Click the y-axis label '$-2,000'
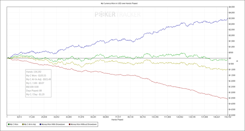This screenshot has width=245, height=131. tap(232, 81)
